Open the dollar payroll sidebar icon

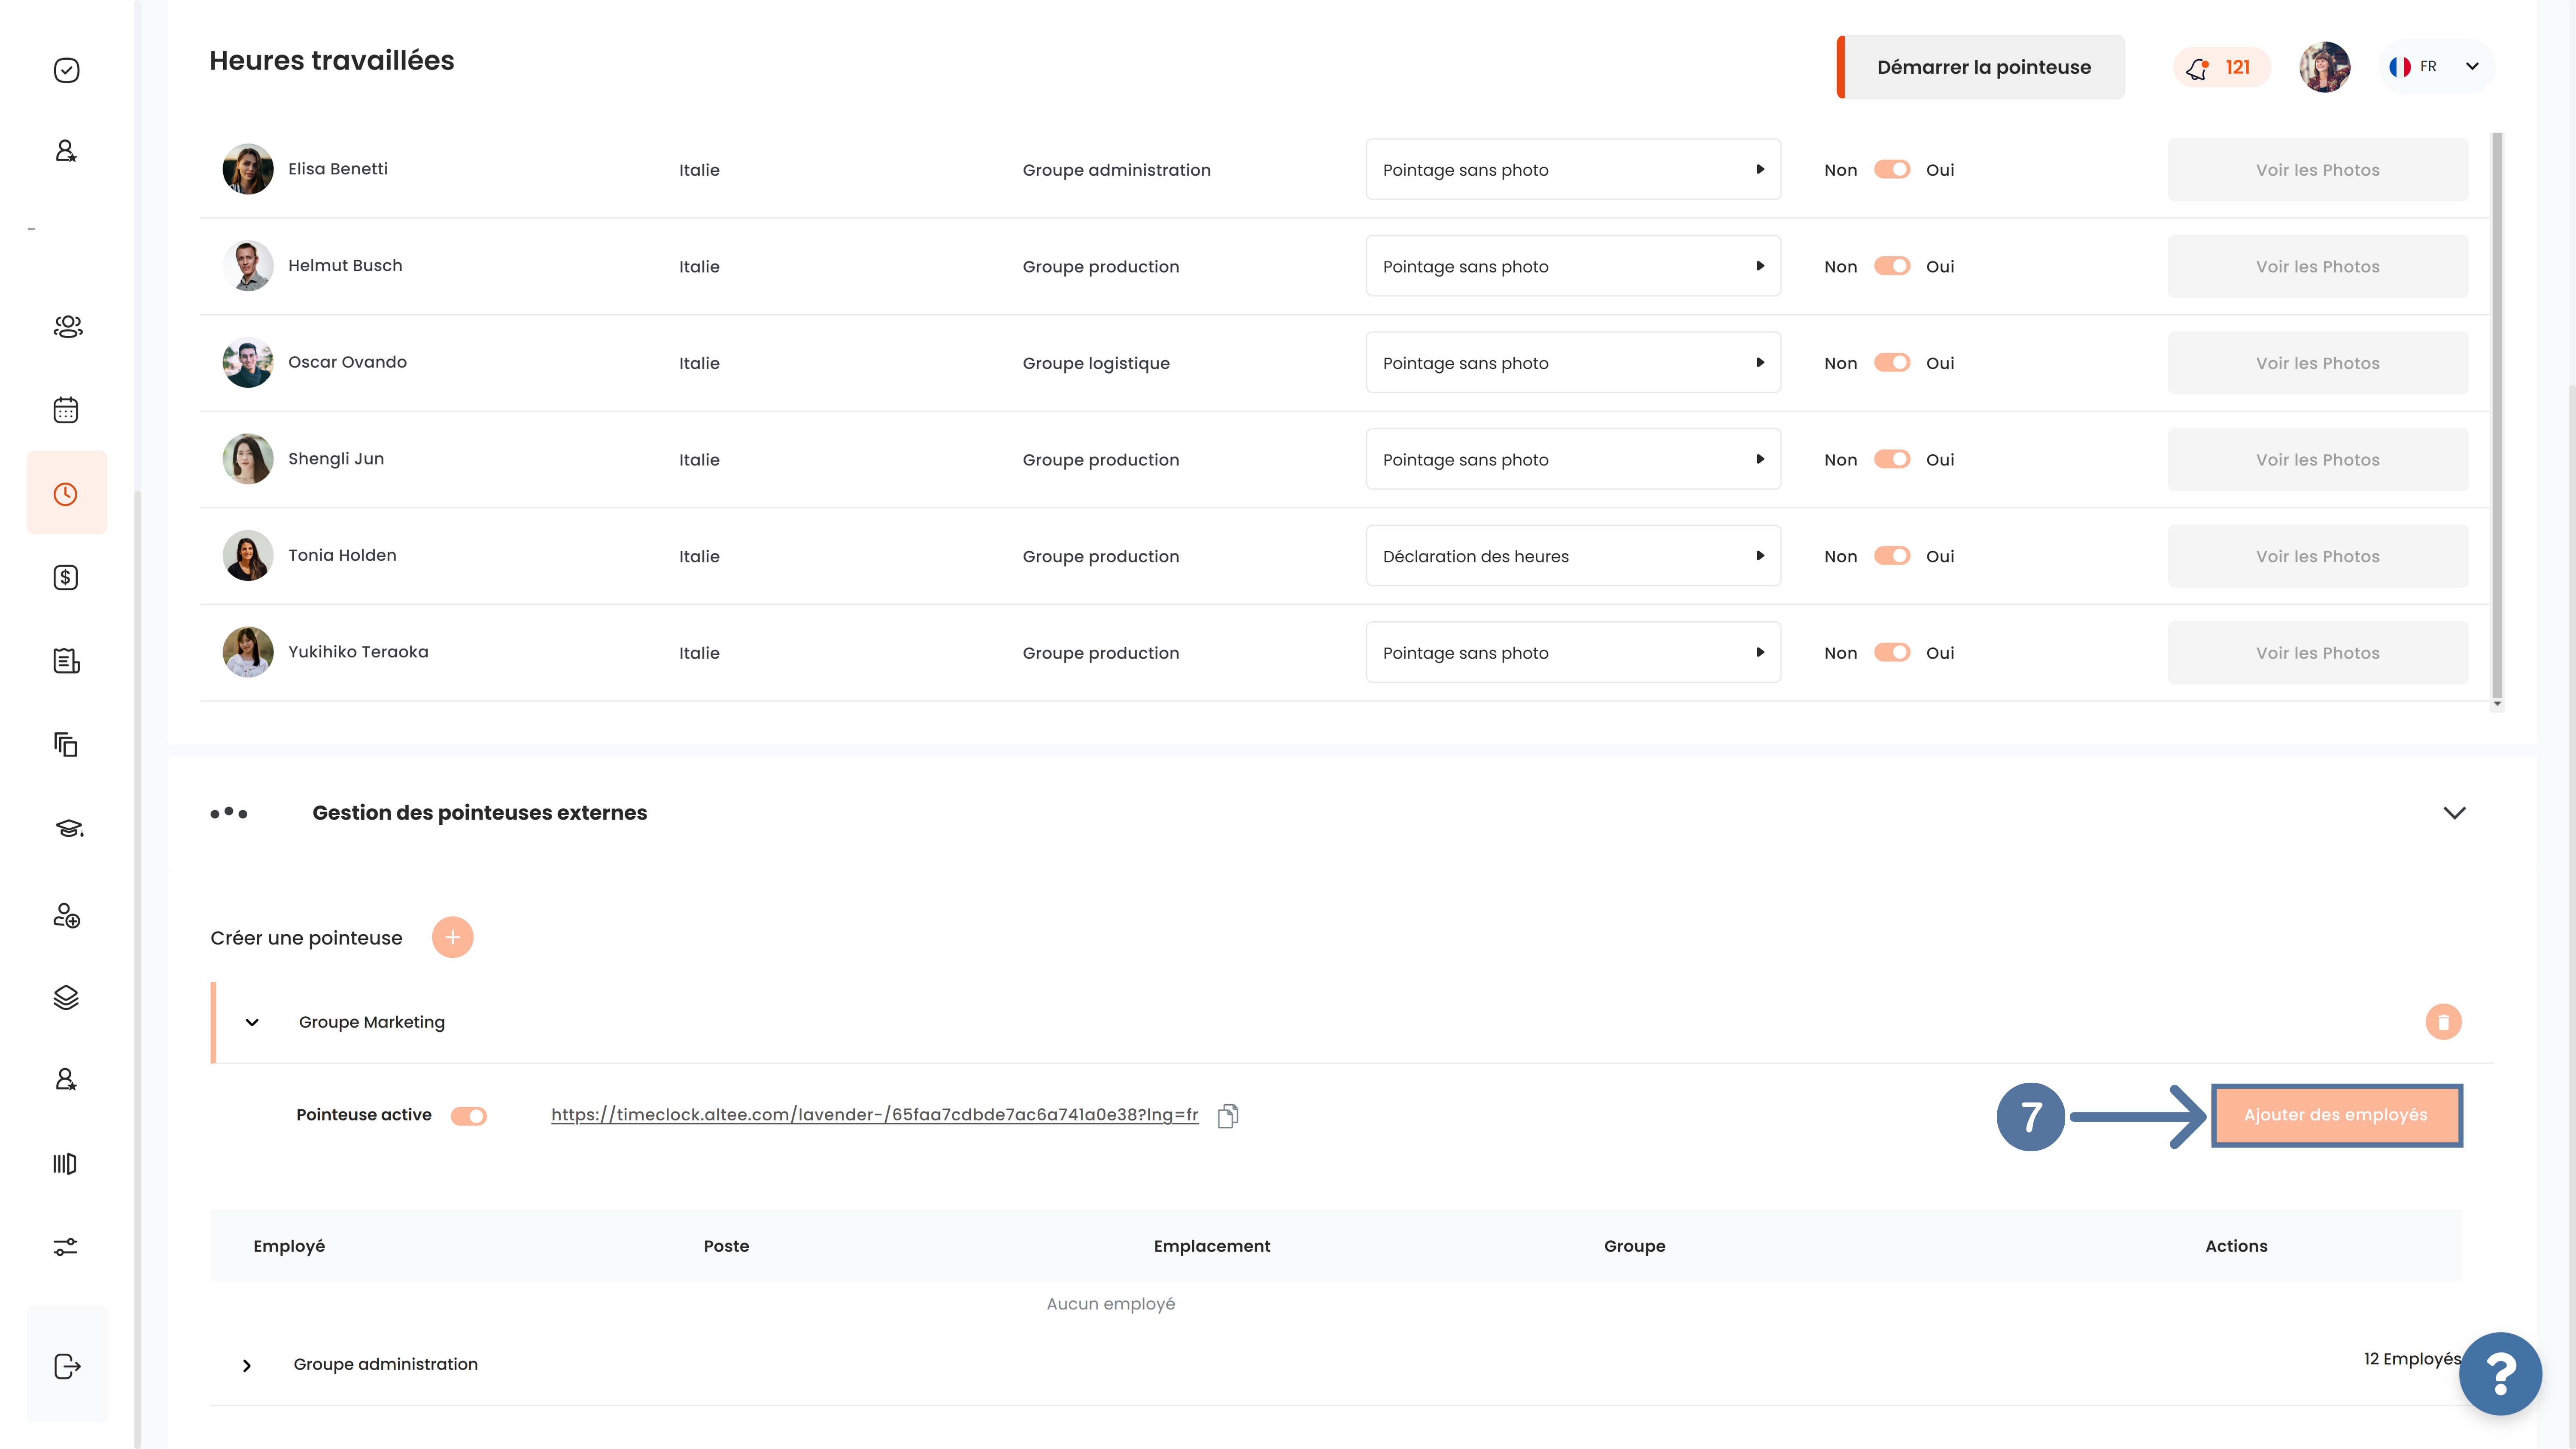click(x=66, y=577)
